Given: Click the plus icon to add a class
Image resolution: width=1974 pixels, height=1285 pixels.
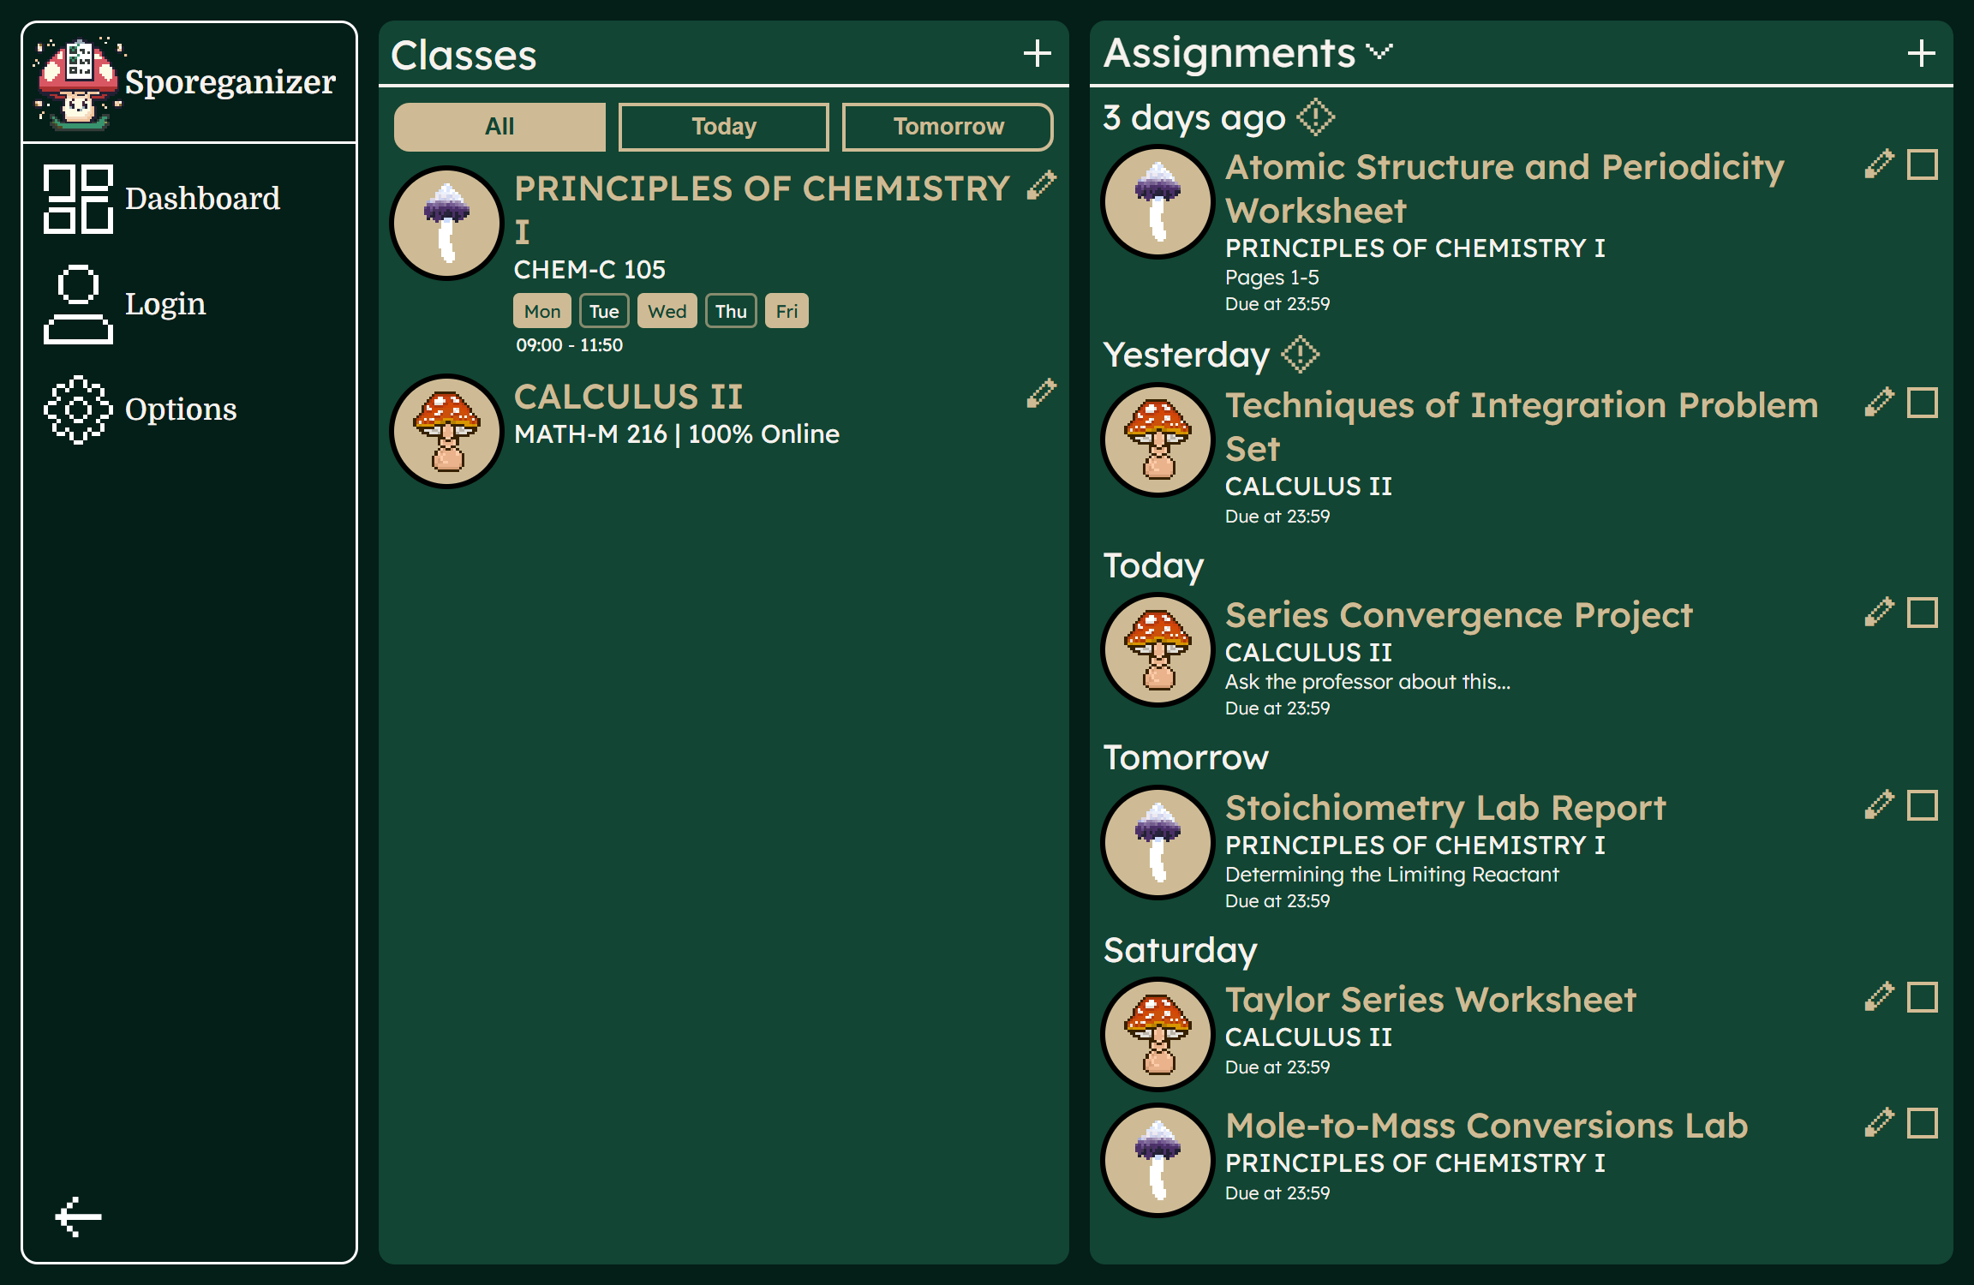Looking at the screenshot, I should click(x=1037, y=54).
